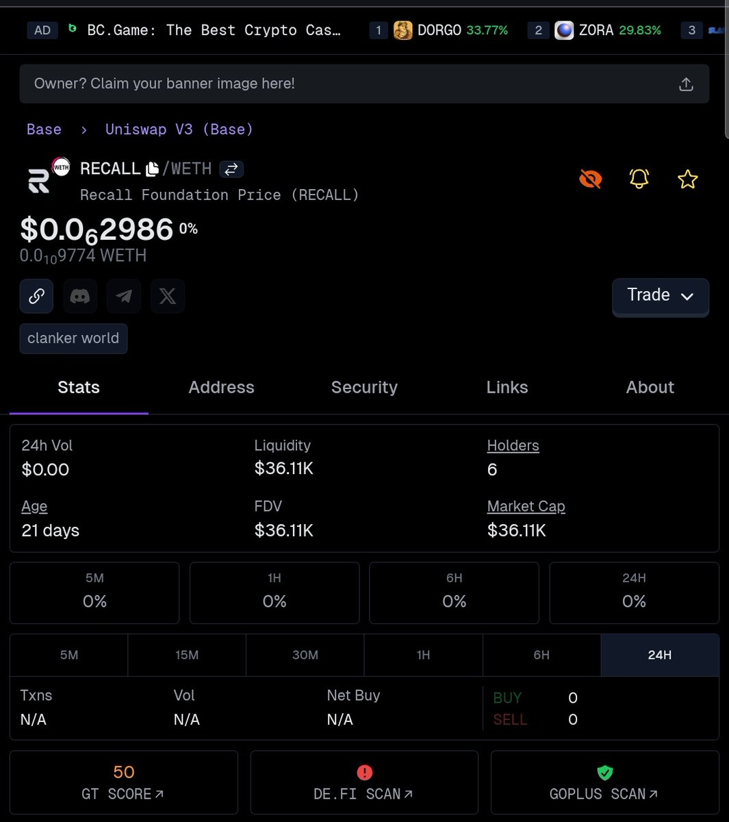Click the green GoPlus shield icon
Image resolution: width=729 pixels, height=822 pixels.
[x=604, y=773]
